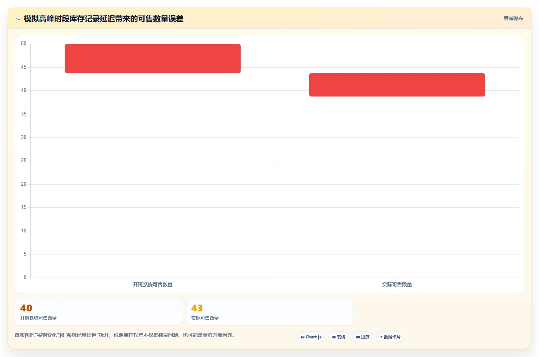539x357 pixels.
Task: Click the y-axis value 25
Action: pyautogui.click(x=24, y=161)
